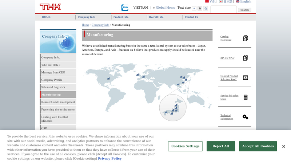Click the Service life calculator icon
Viewport: 291px width, 163px height.
coord(245,97)
